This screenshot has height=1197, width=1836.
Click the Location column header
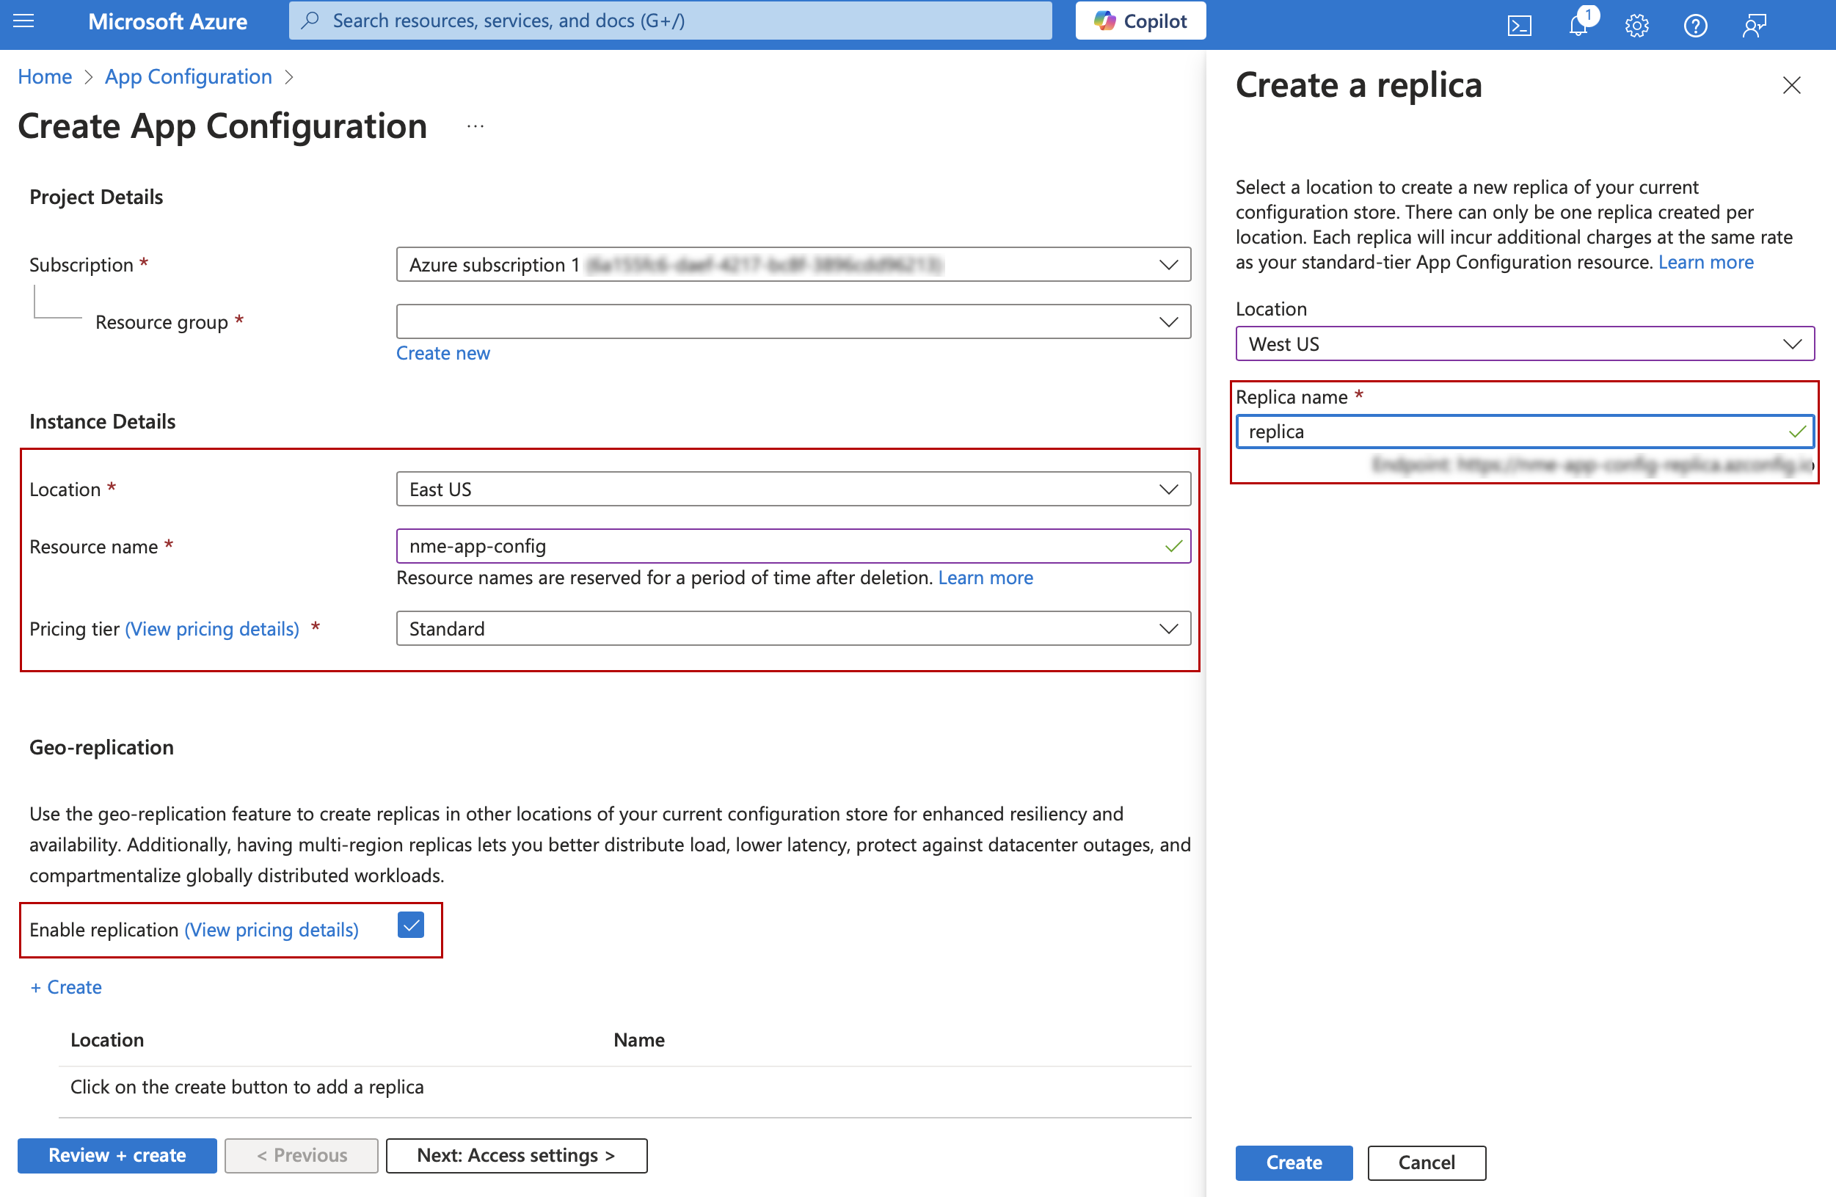pos(107,1039)
